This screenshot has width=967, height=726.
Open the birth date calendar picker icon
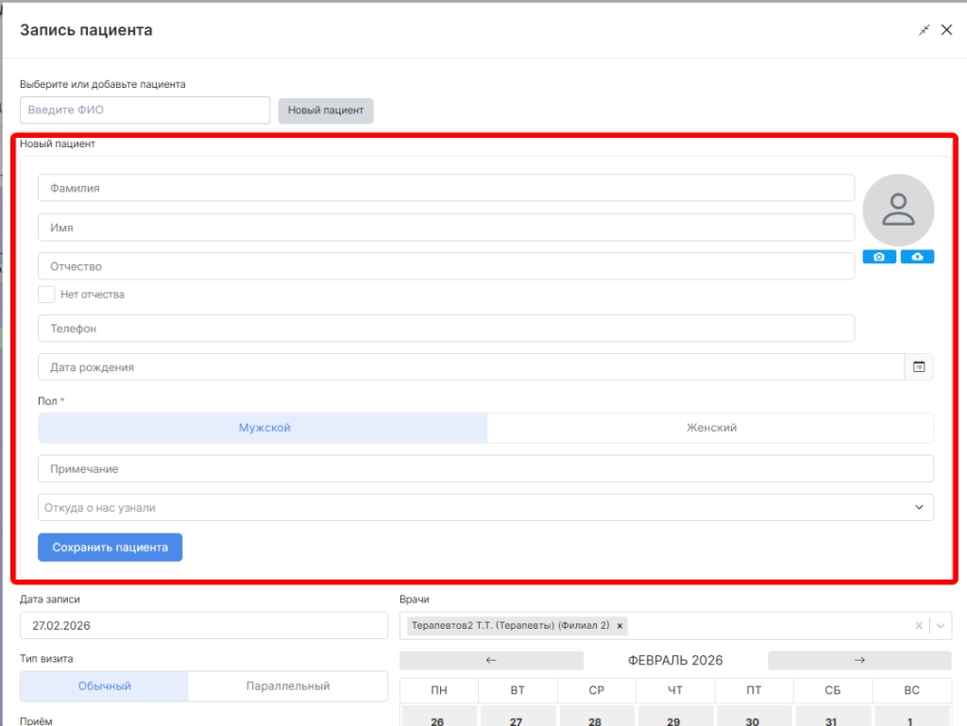pos(919,367)
